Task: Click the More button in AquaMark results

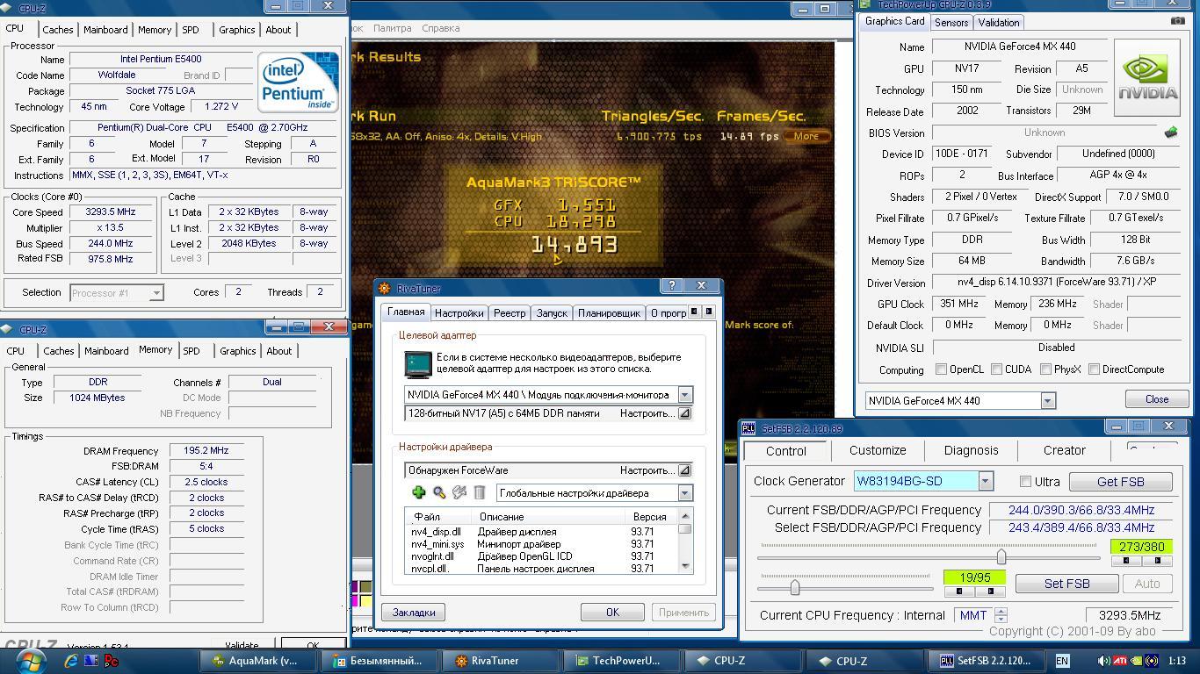Action: 806,136
